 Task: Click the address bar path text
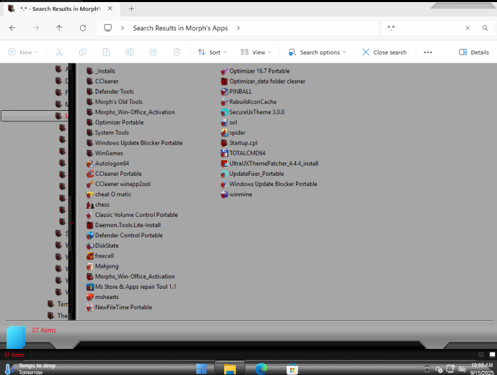(x=180, y=28)
